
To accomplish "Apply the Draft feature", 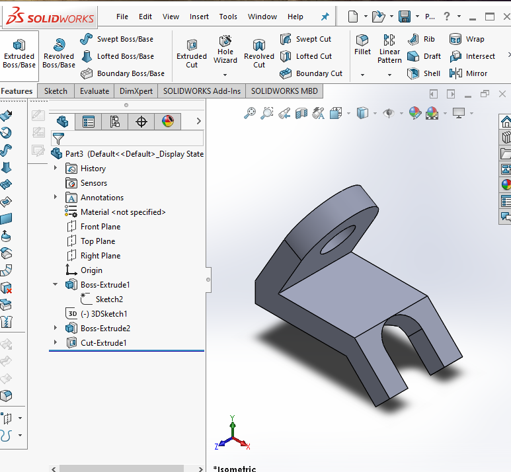I will click(x=424, y=56).
